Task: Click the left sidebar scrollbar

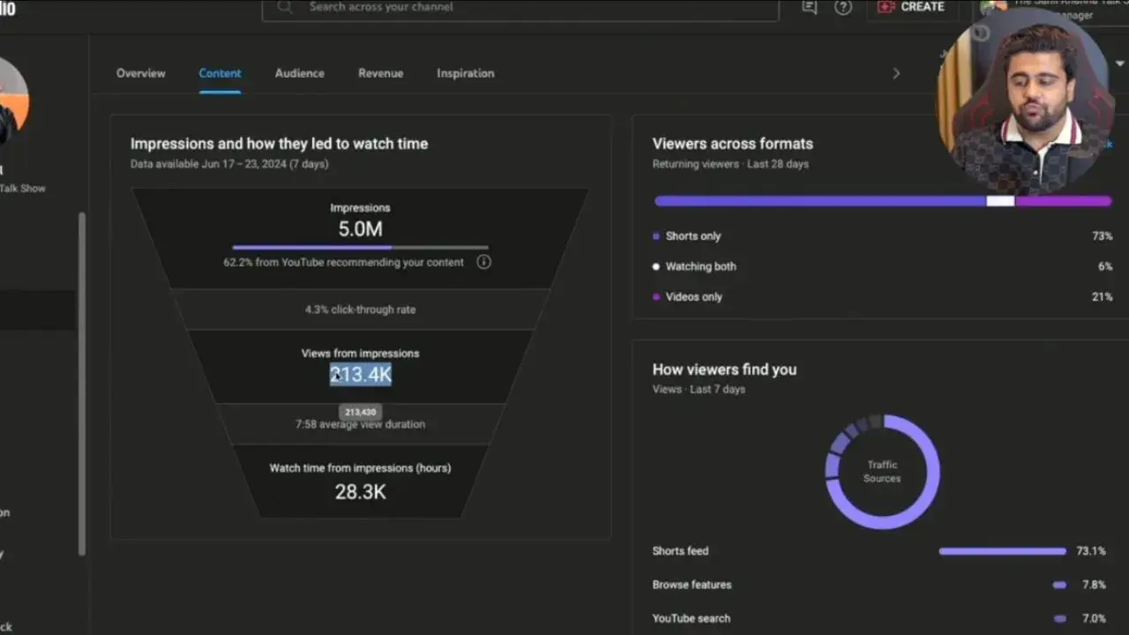Action: [82, 384]
